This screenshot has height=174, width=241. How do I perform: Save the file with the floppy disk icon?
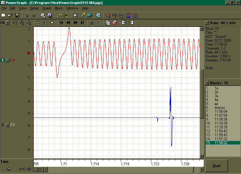point(17,15)
